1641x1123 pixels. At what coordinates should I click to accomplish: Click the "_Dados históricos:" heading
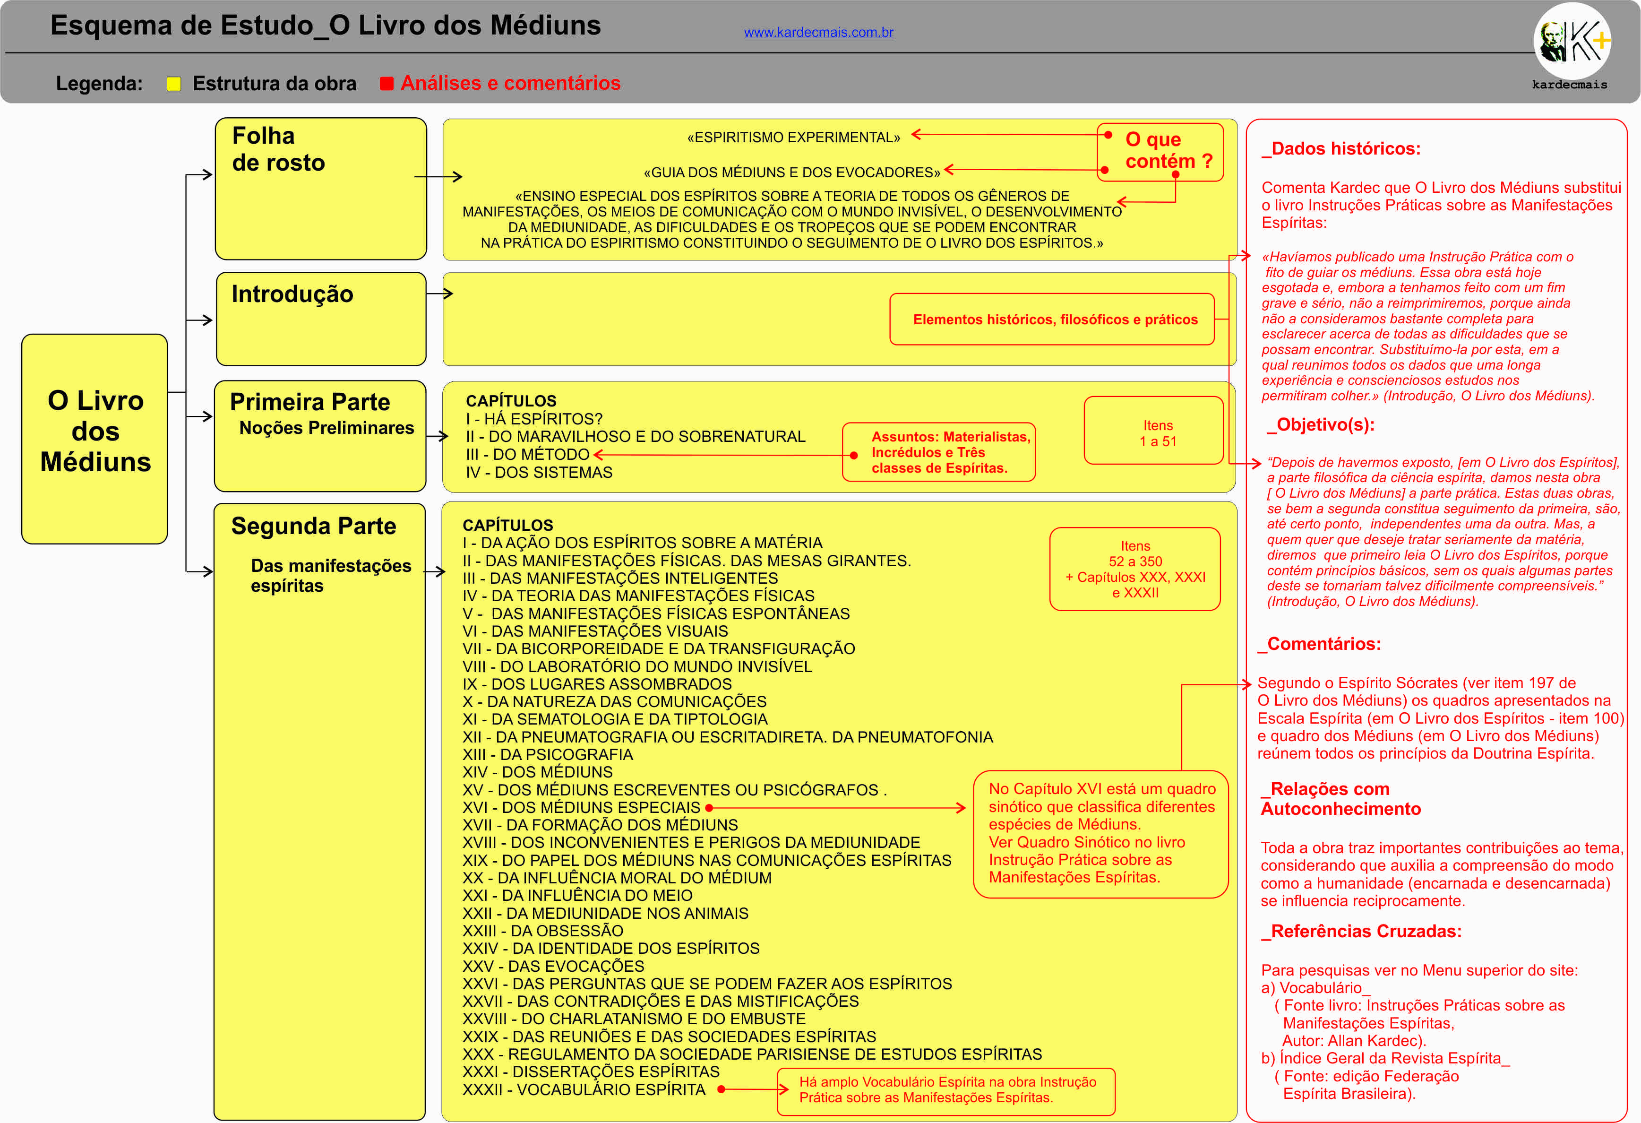pyautogui.click(x=1341, y=149)
